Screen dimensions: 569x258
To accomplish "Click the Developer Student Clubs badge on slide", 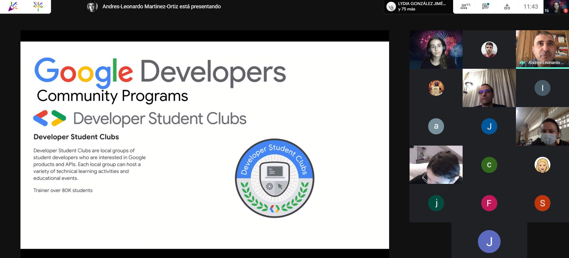I will point(275,178).
